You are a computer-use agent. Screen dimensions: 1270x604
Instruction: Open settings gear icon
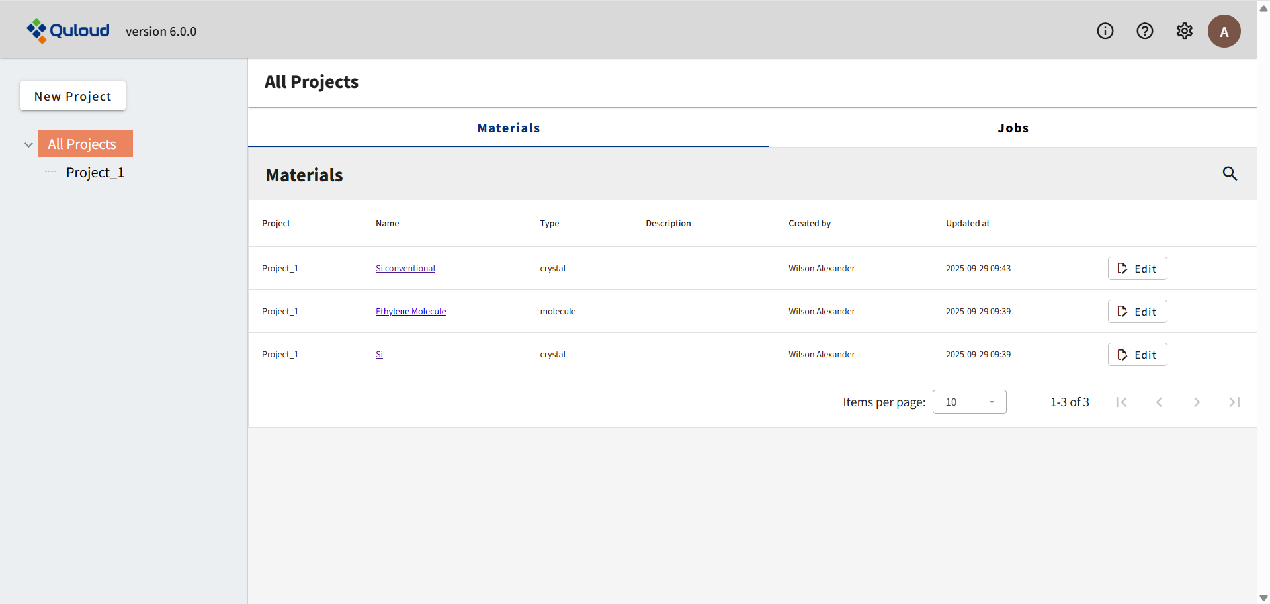click(x=1184, y=31)
